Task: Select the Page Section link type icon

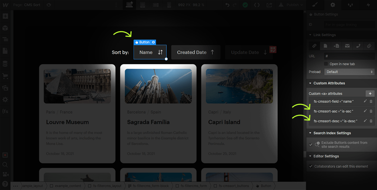Action: (x=336, y=46)
